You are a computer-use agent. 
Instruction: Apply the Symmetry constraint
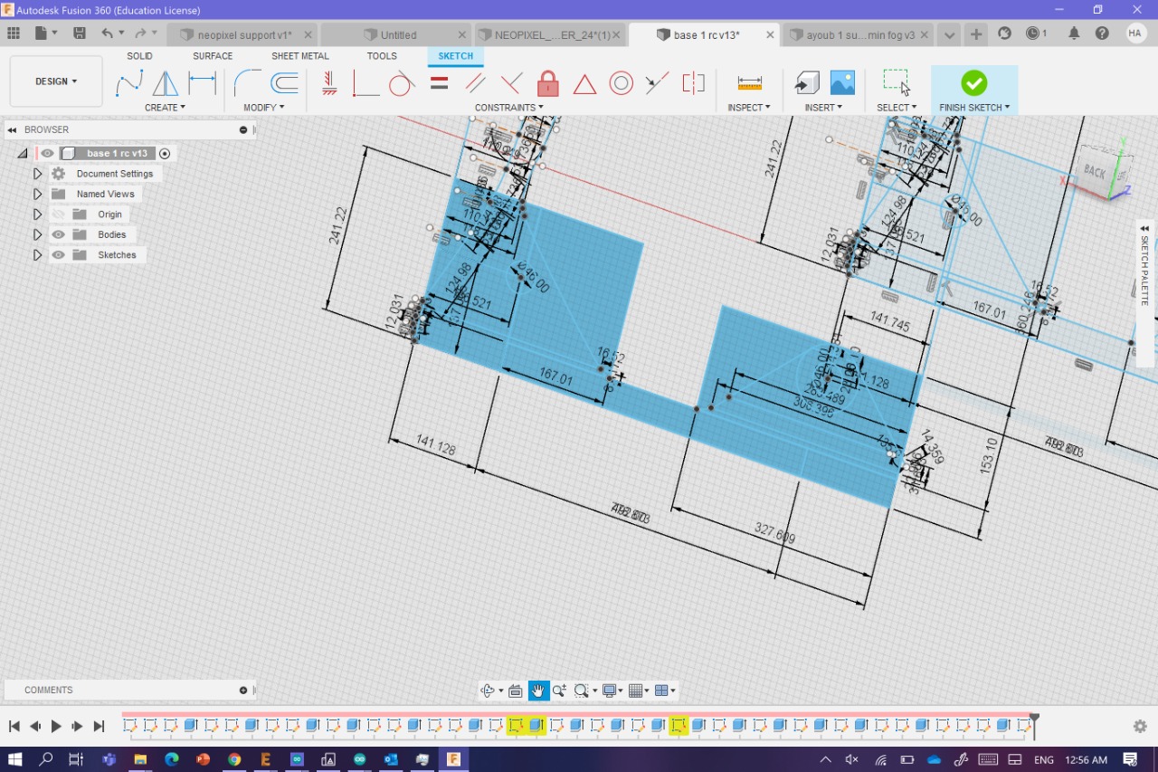coord(694,83)
